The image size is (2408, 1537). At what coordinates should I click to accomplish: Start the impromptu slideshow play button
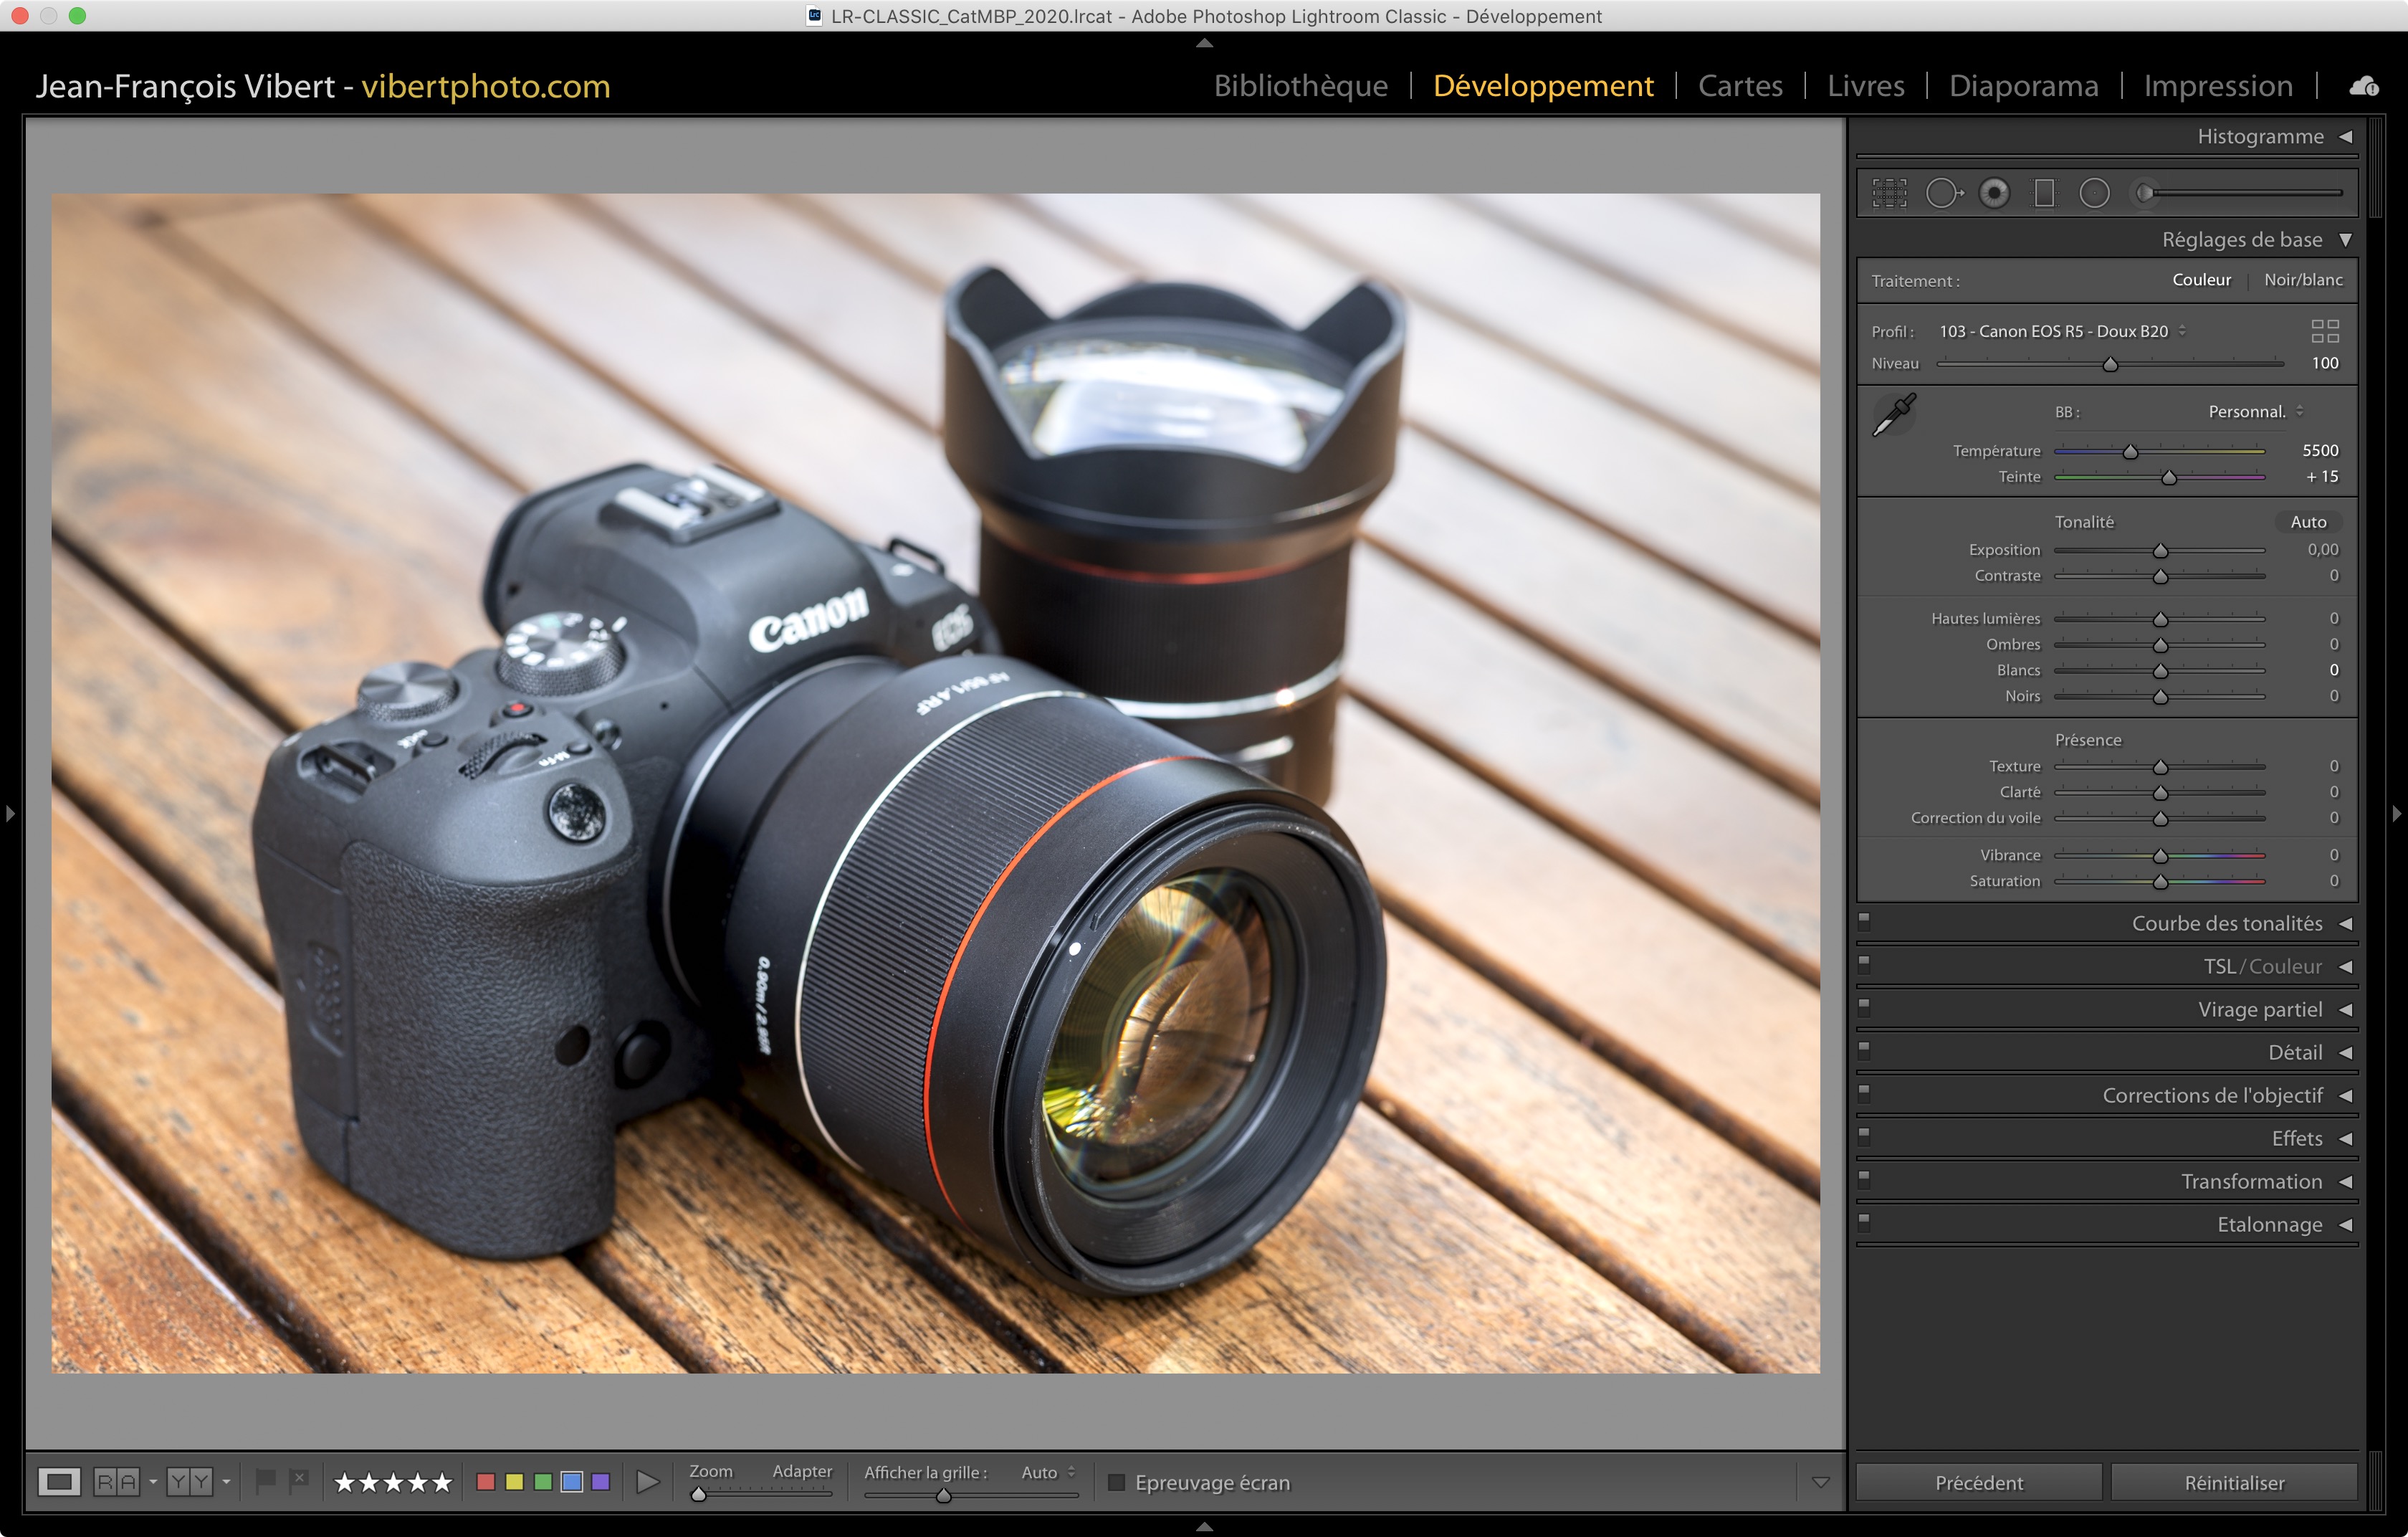point(648,1481)
